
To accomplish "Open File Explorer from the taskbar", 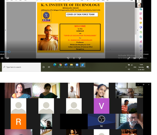I will coord(71,65).
